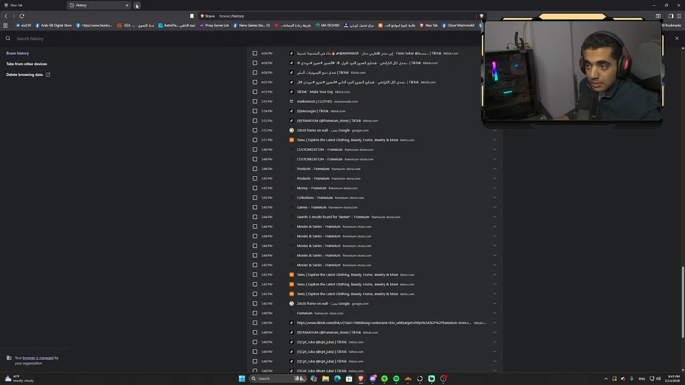Open the Arab-GB Digital Store bookmark
685x385 pixels.
[54, 25]
